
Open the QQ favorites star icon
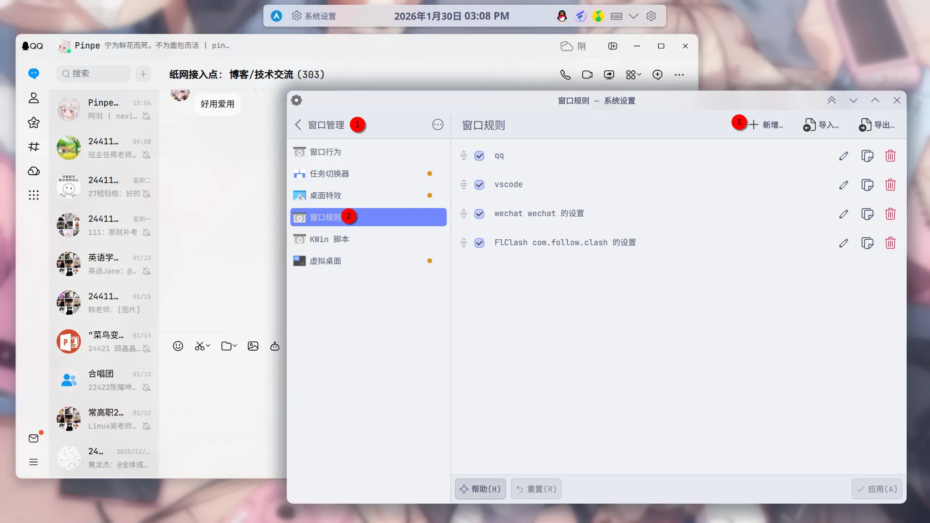(33, 123)
